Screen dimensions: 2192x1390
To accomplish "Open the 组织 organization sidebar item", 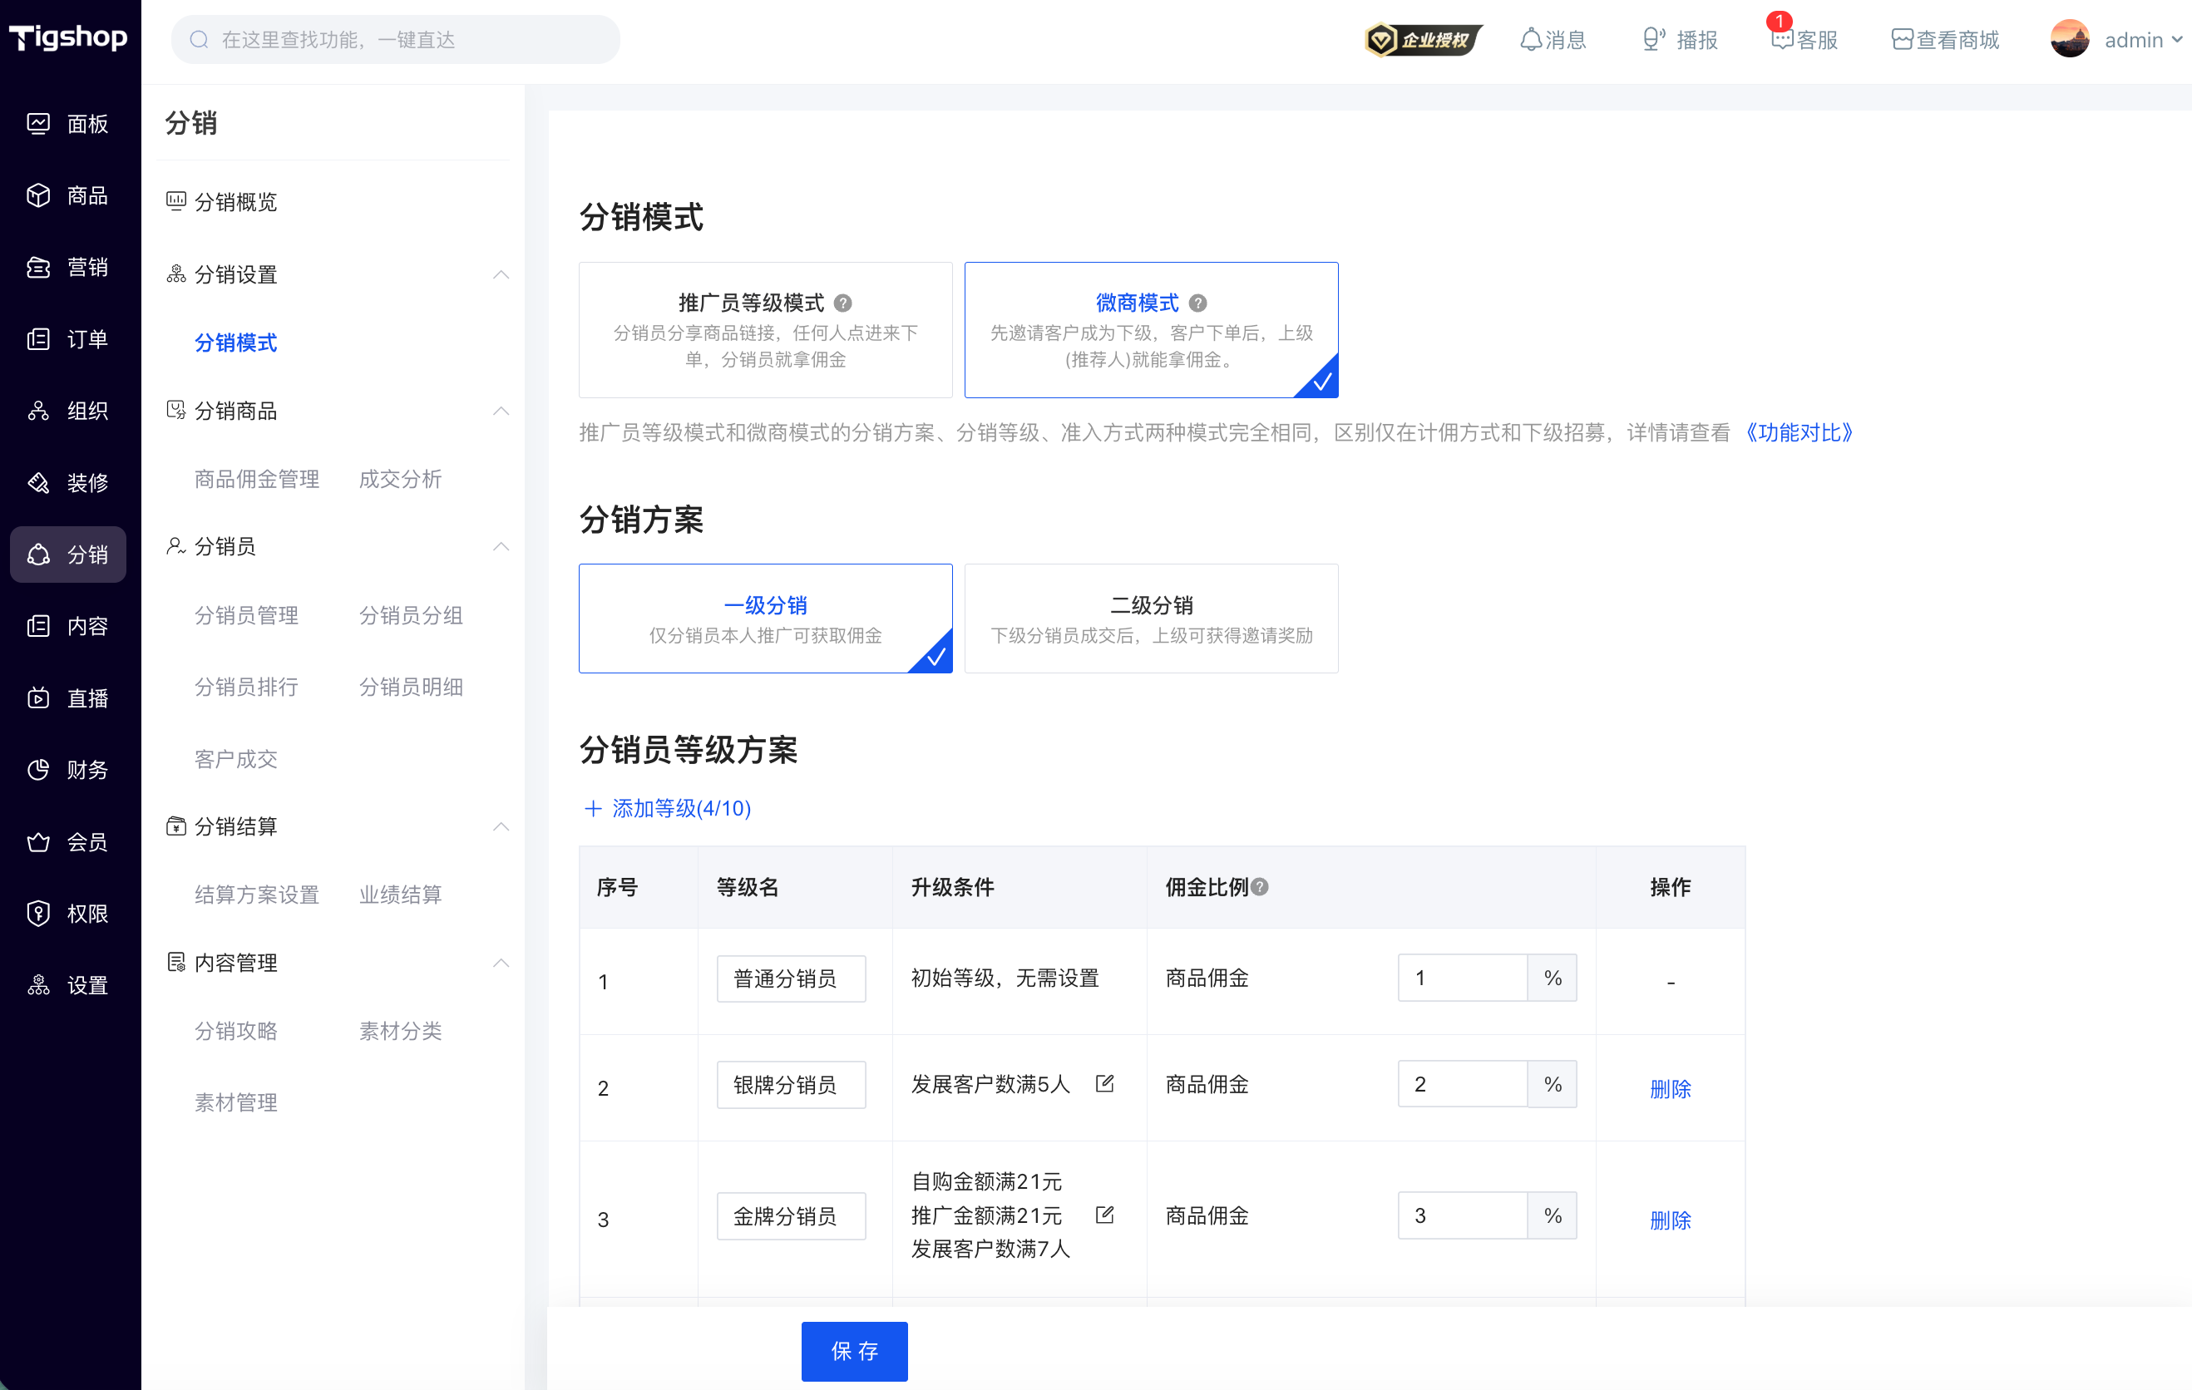I will pyautogui.click(x=68, y=411).
